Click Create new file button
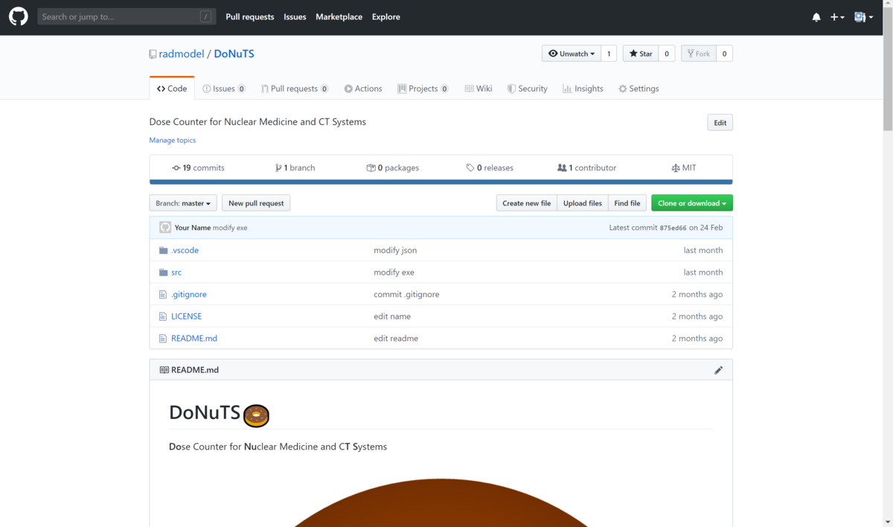Screen dimensions: 893x527 point(527,203)
